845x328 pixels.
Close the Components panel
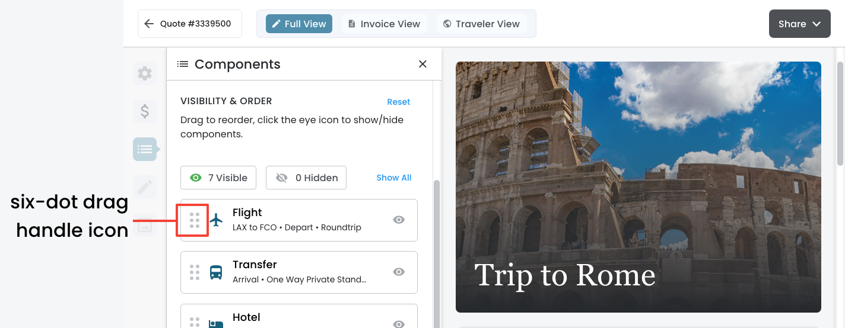422,64
